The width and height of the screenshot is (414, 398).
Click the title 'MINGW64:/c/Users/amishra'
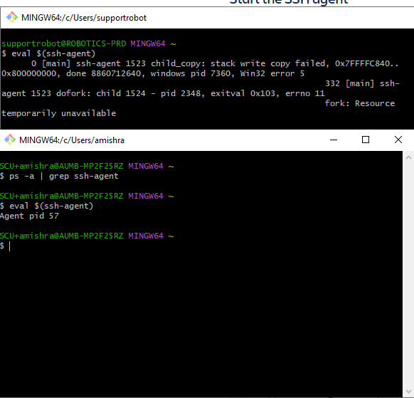pyautogui.click(x=72, y=140)
